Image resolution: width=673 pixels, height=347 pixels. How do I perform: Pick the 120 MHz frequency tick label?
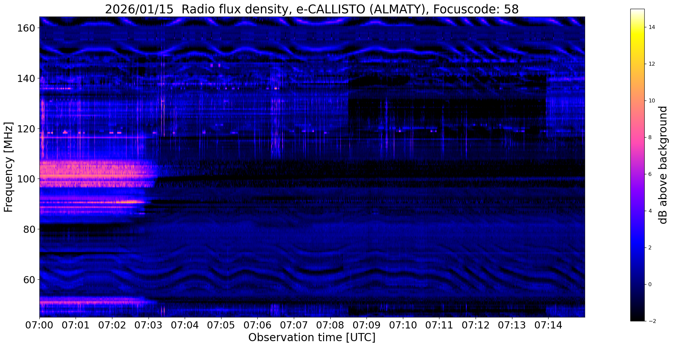pyautogui.click(x=27, y=129)
